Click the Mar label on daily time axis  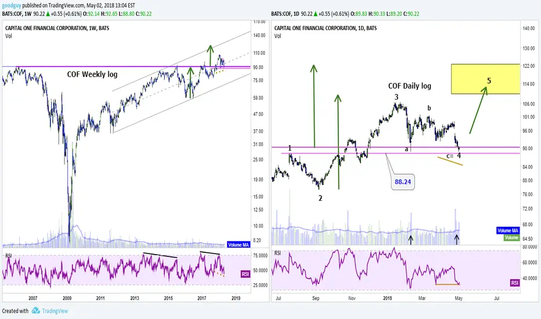click(x=422, y=298)
